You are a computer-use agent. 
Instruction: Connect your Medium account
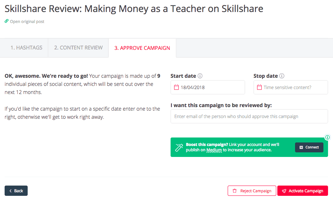pos(309,147)
